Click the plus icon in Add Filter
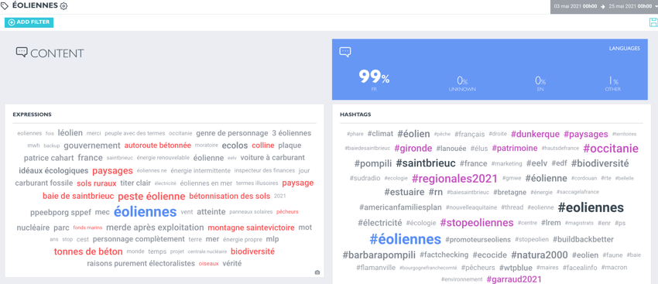 click(x=12, y=22)
